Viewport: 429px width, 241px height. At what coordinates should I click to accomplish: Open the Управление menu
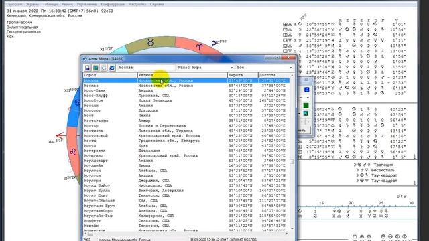coord(86,5)
